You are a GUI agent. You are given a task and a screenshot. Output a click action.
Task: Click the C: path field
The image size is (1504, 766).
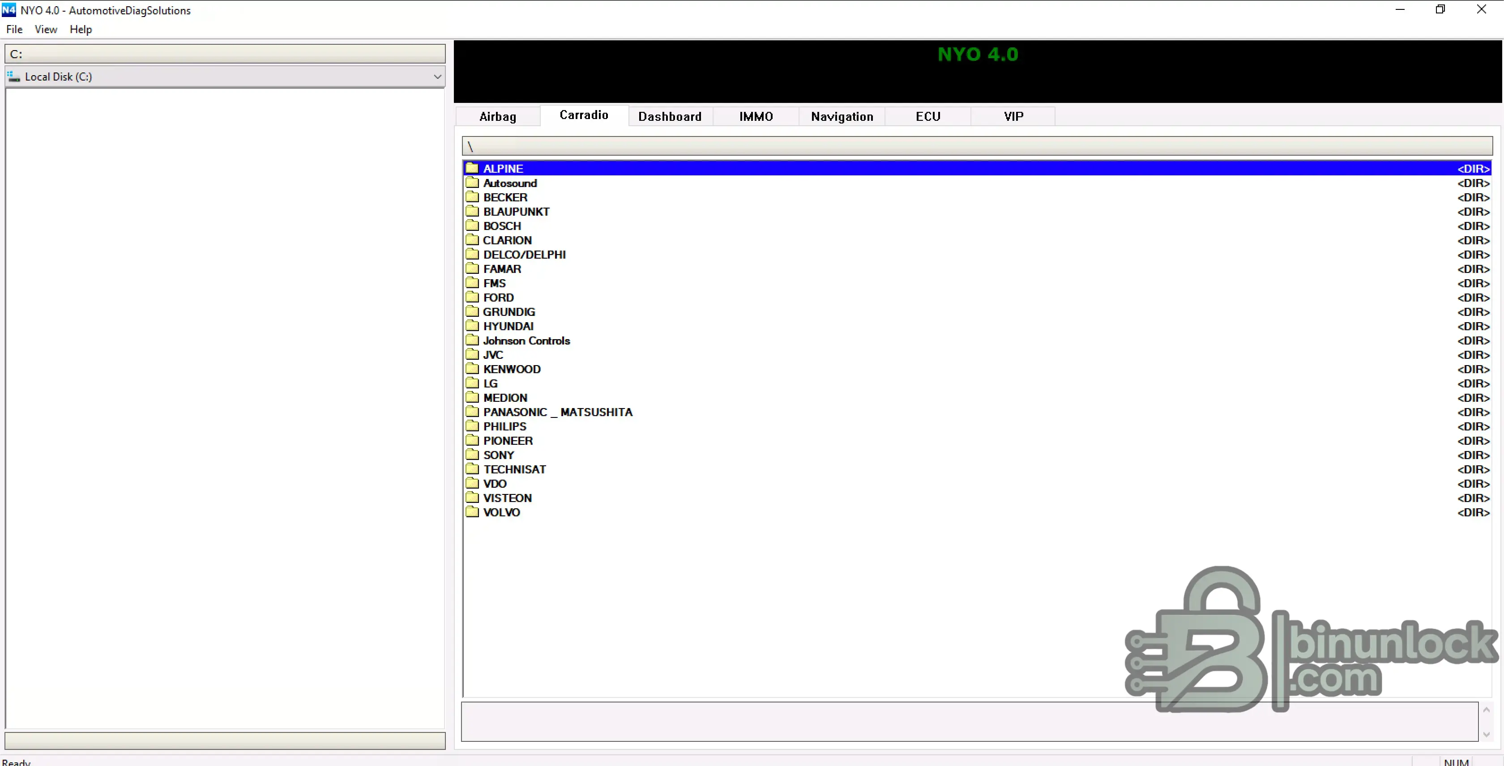click(225, 54)
